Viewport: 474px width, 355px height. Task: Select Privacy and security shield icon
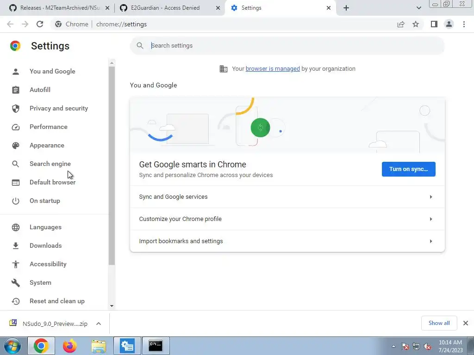16,108
